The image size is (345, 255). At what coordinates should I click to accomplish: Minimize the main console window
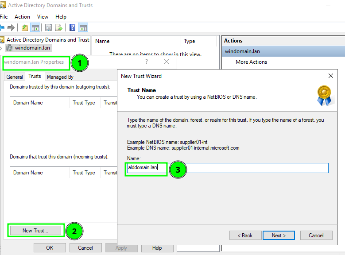[x=328, y=5]
